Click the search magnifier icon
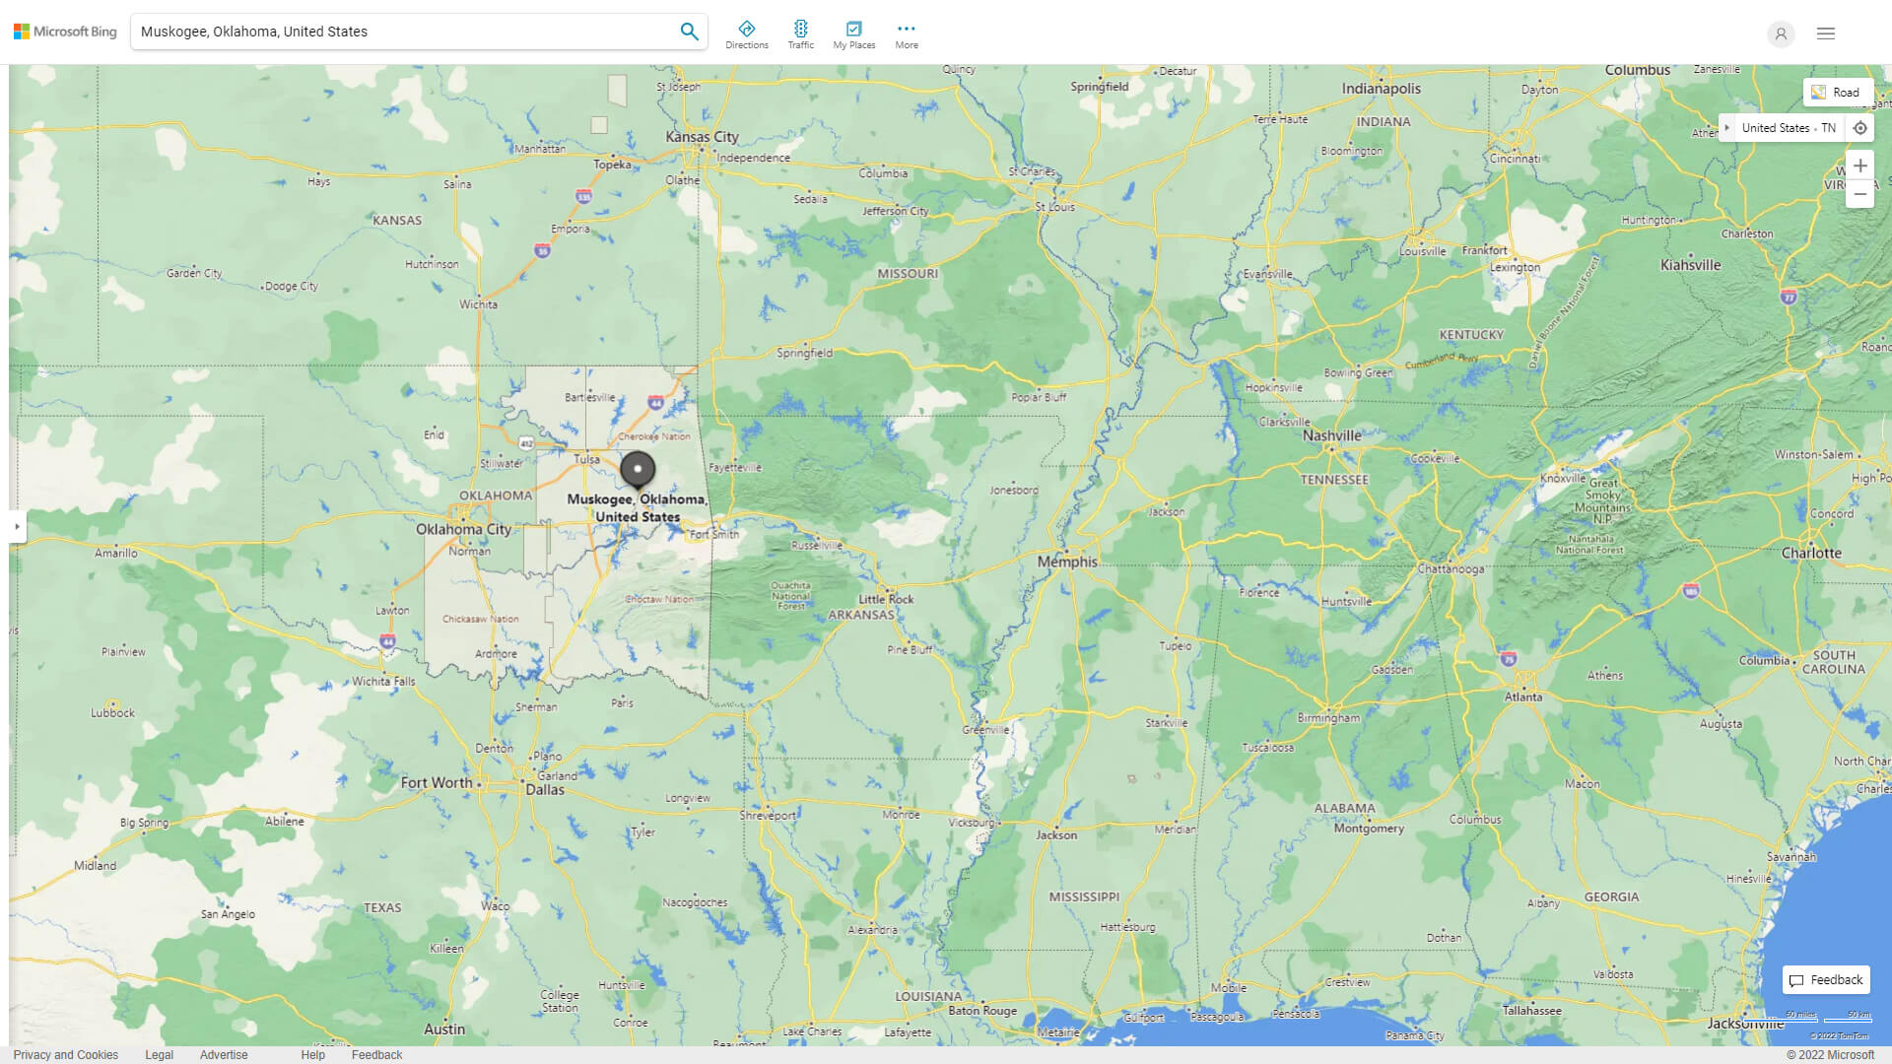This screenshot has width=1892, height=1064. 689,31
